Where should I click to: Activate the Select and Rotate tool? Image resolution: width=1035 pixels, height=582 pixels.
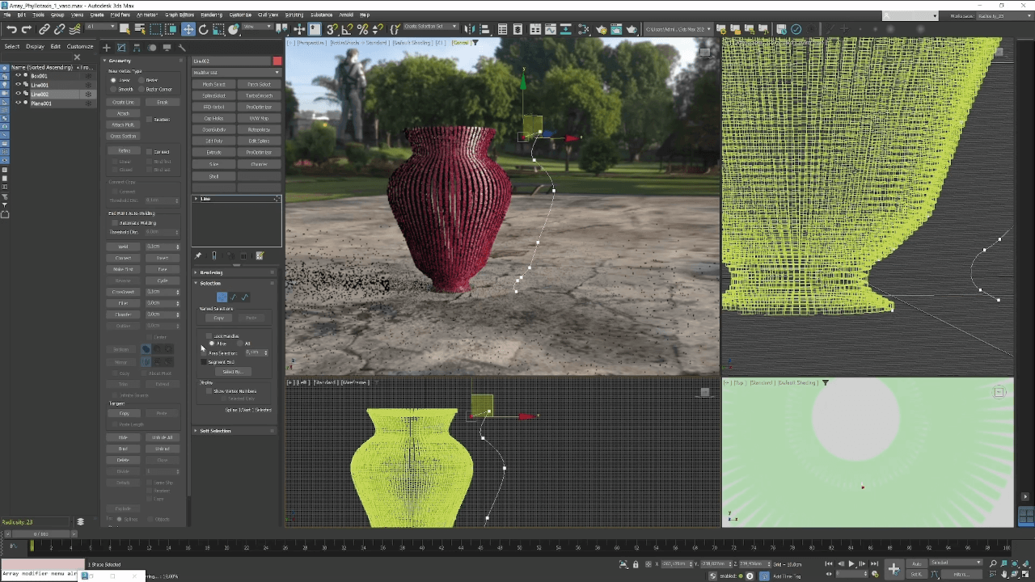[x=203, y=29]
